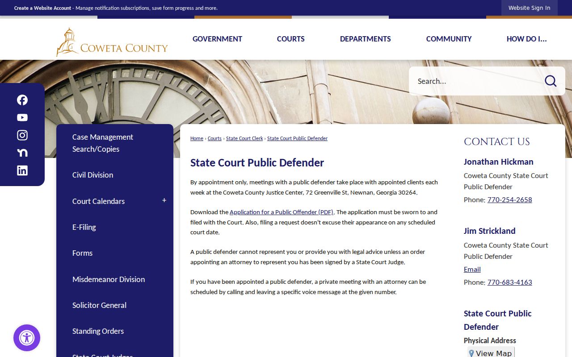The width and height of the screenshot is (572, 357).
Task: Click the State Court Clerk breadcrumb
Action: (244, 138)
